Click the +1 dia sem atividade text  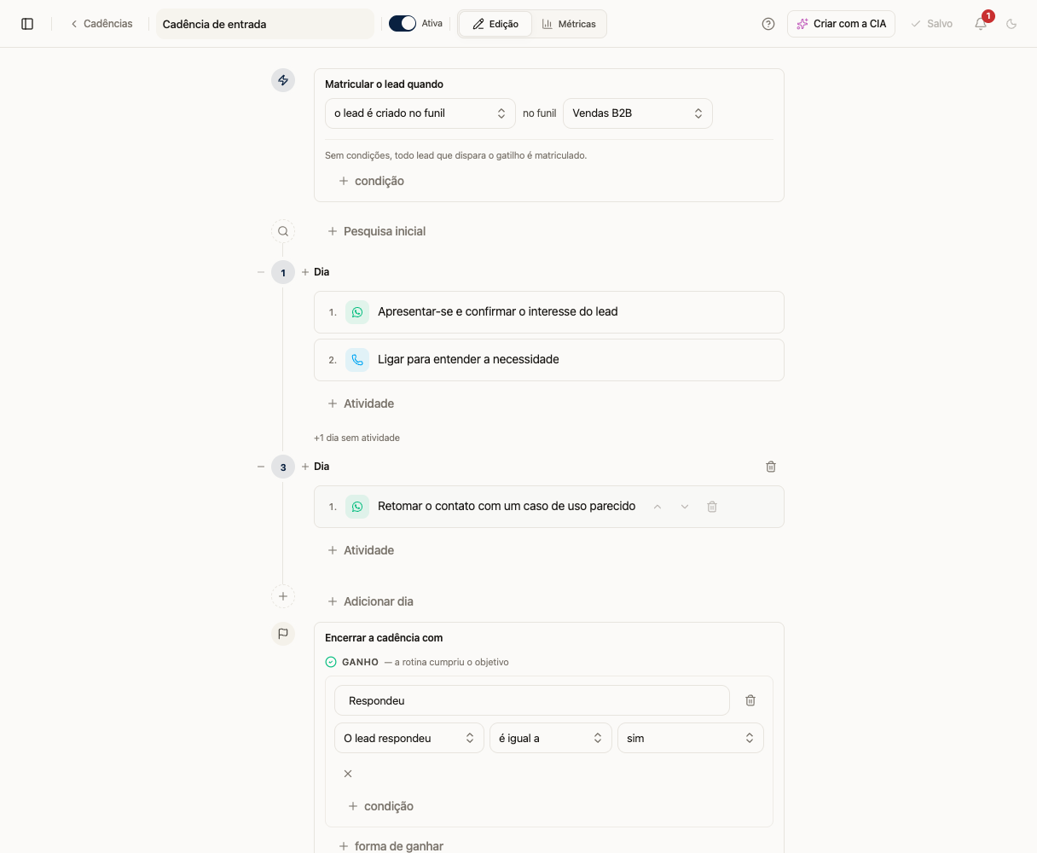click(356, 438)
